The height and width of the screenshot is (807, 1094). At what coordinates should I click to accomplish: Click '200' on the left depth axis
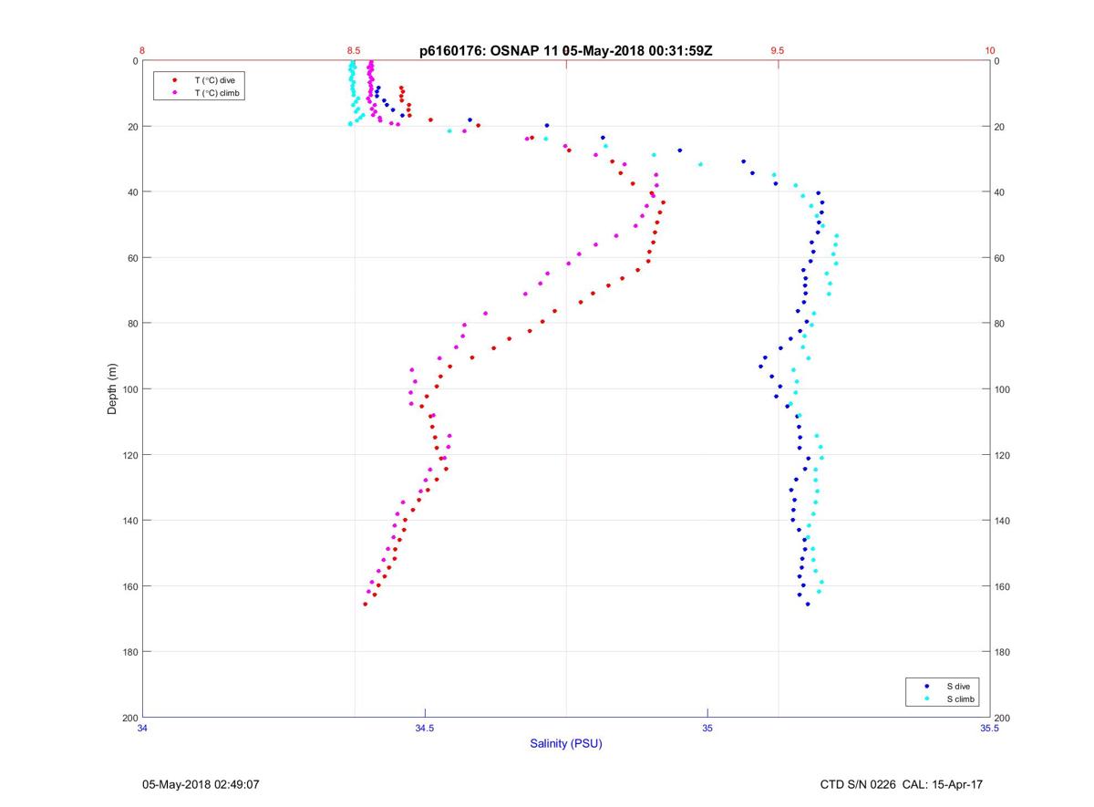(129, 718)
